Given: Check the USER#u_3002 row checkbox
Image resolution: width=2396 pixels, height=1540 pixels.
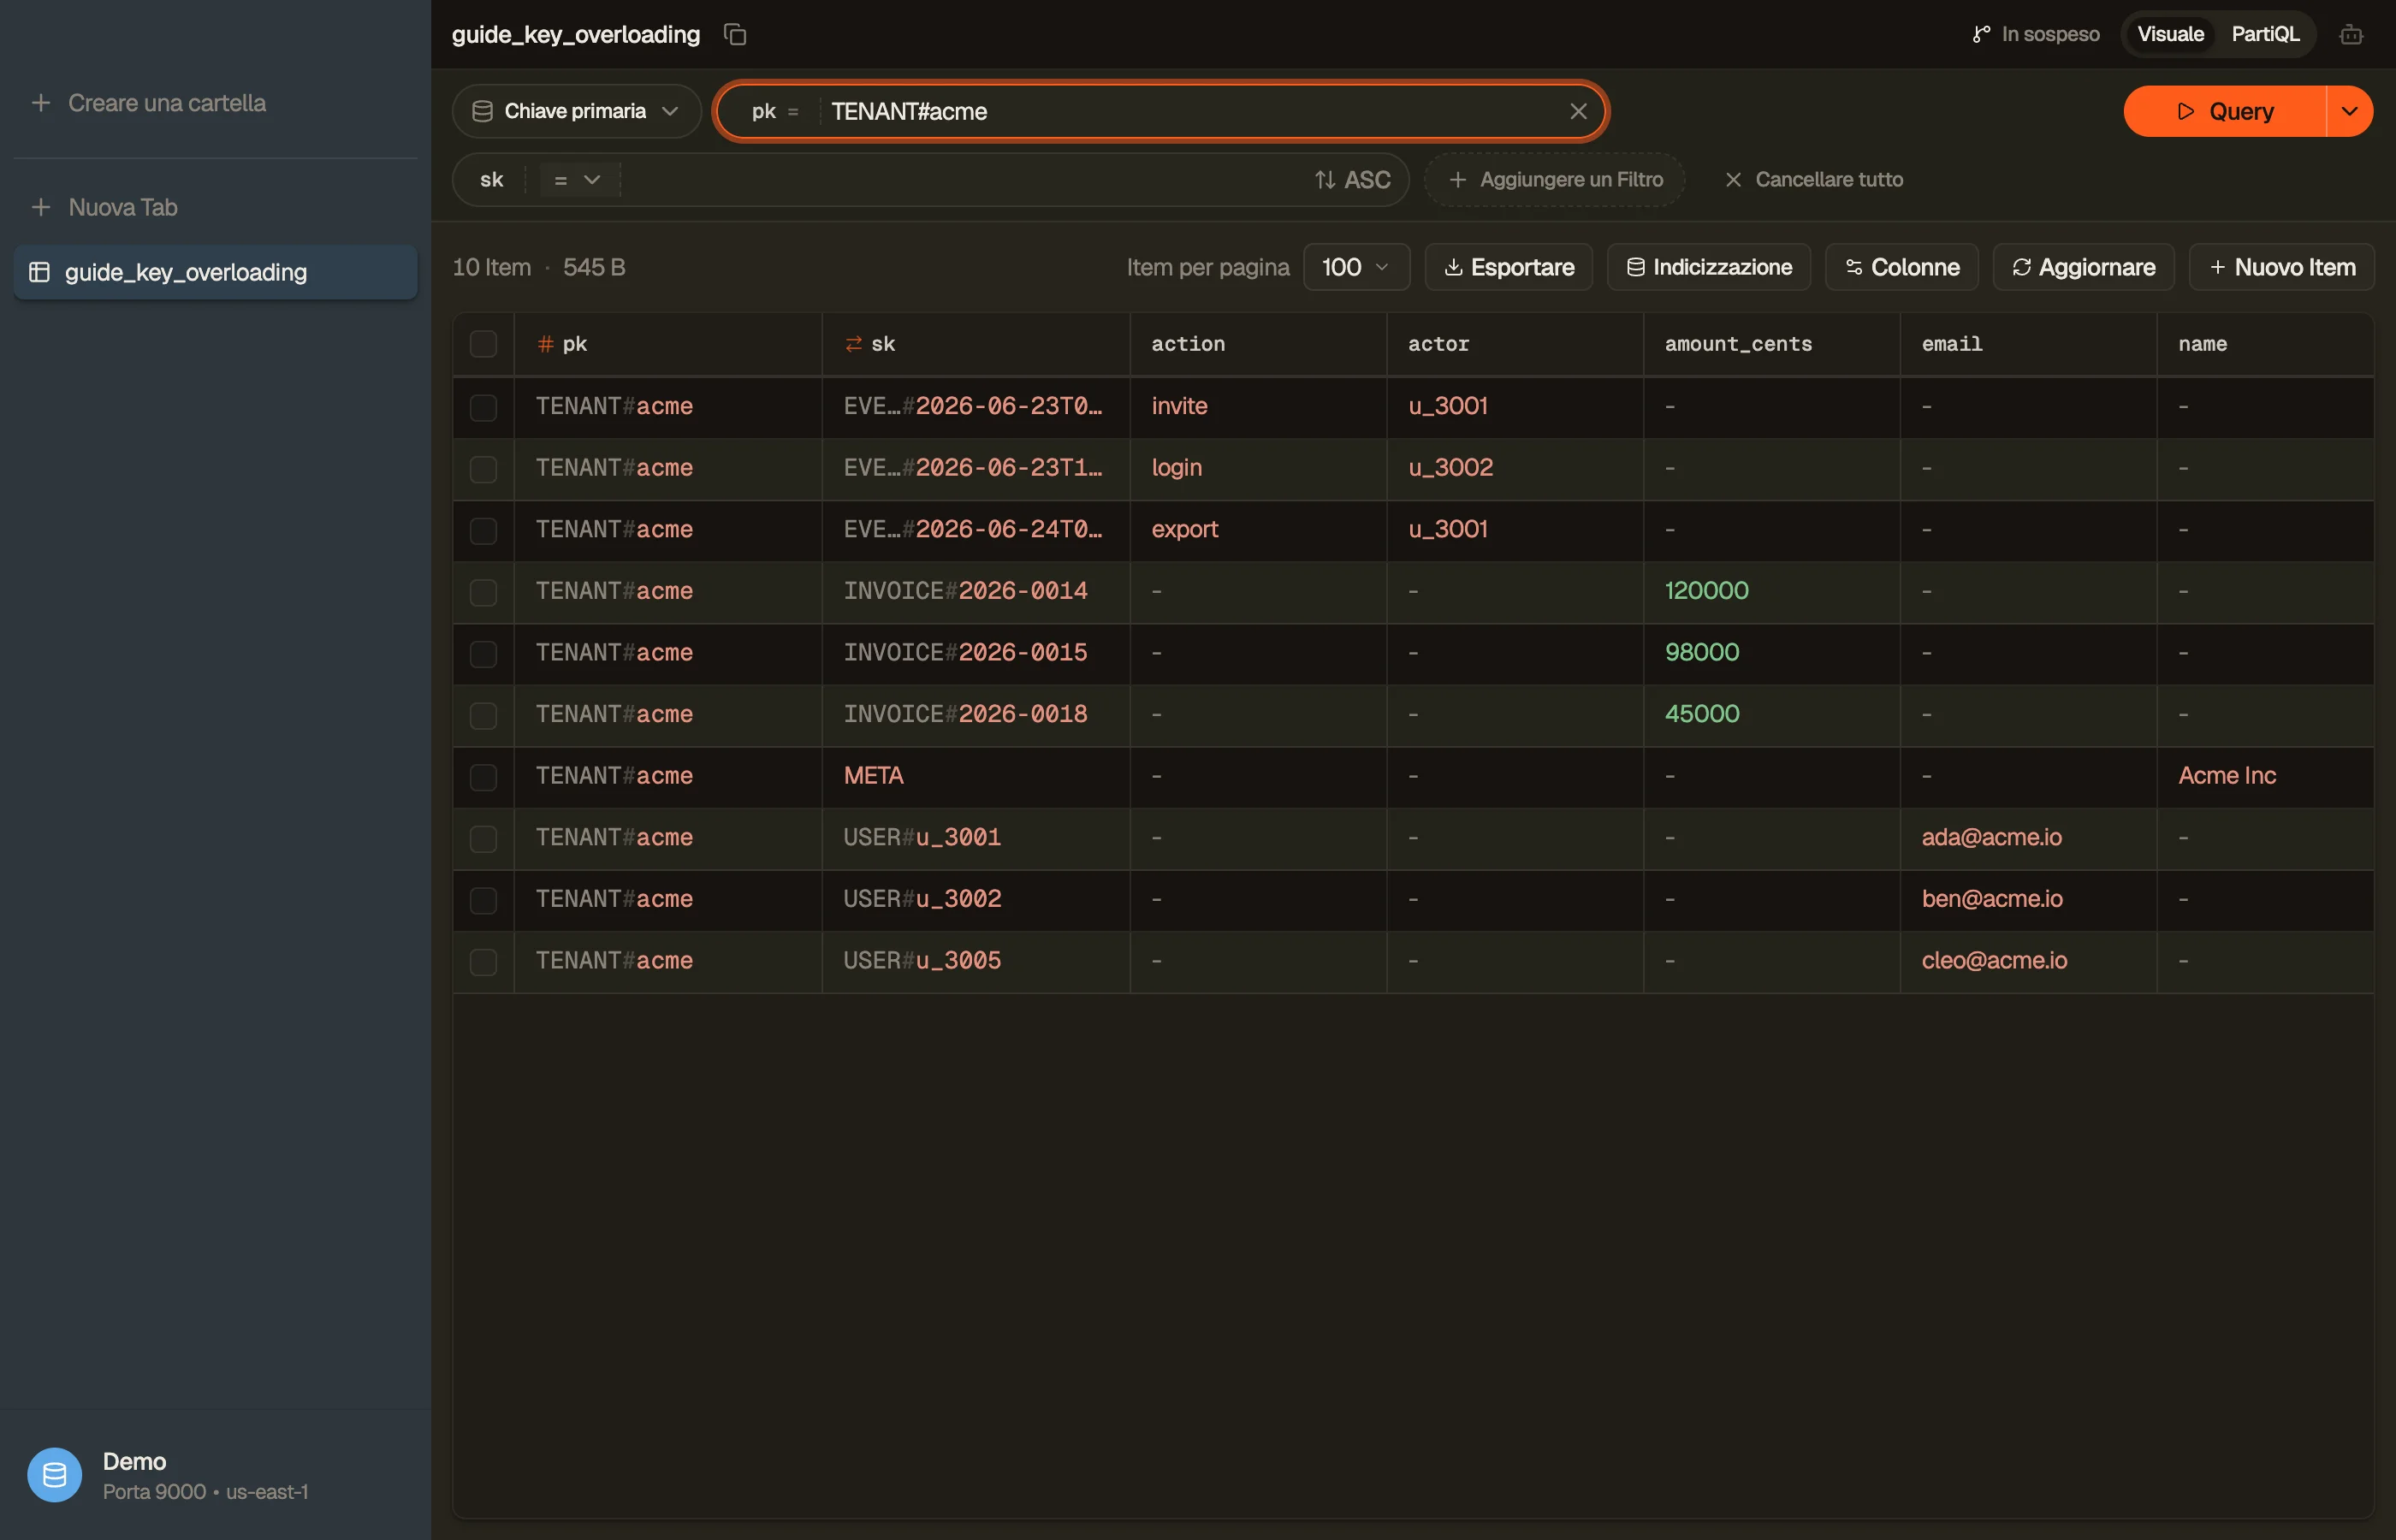Looking at the screenshot, I should 484,900.
